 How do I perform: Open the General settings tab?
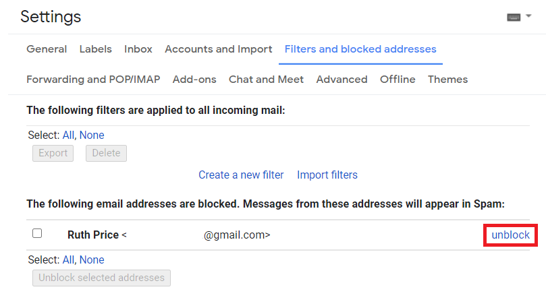pyautogui.click(x=47, y=49)
